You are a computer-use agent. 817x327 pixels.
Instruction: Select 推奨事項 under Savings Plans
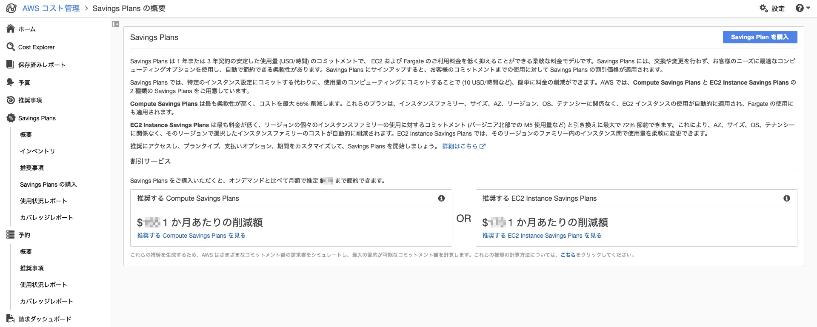[x=32, y=168]
